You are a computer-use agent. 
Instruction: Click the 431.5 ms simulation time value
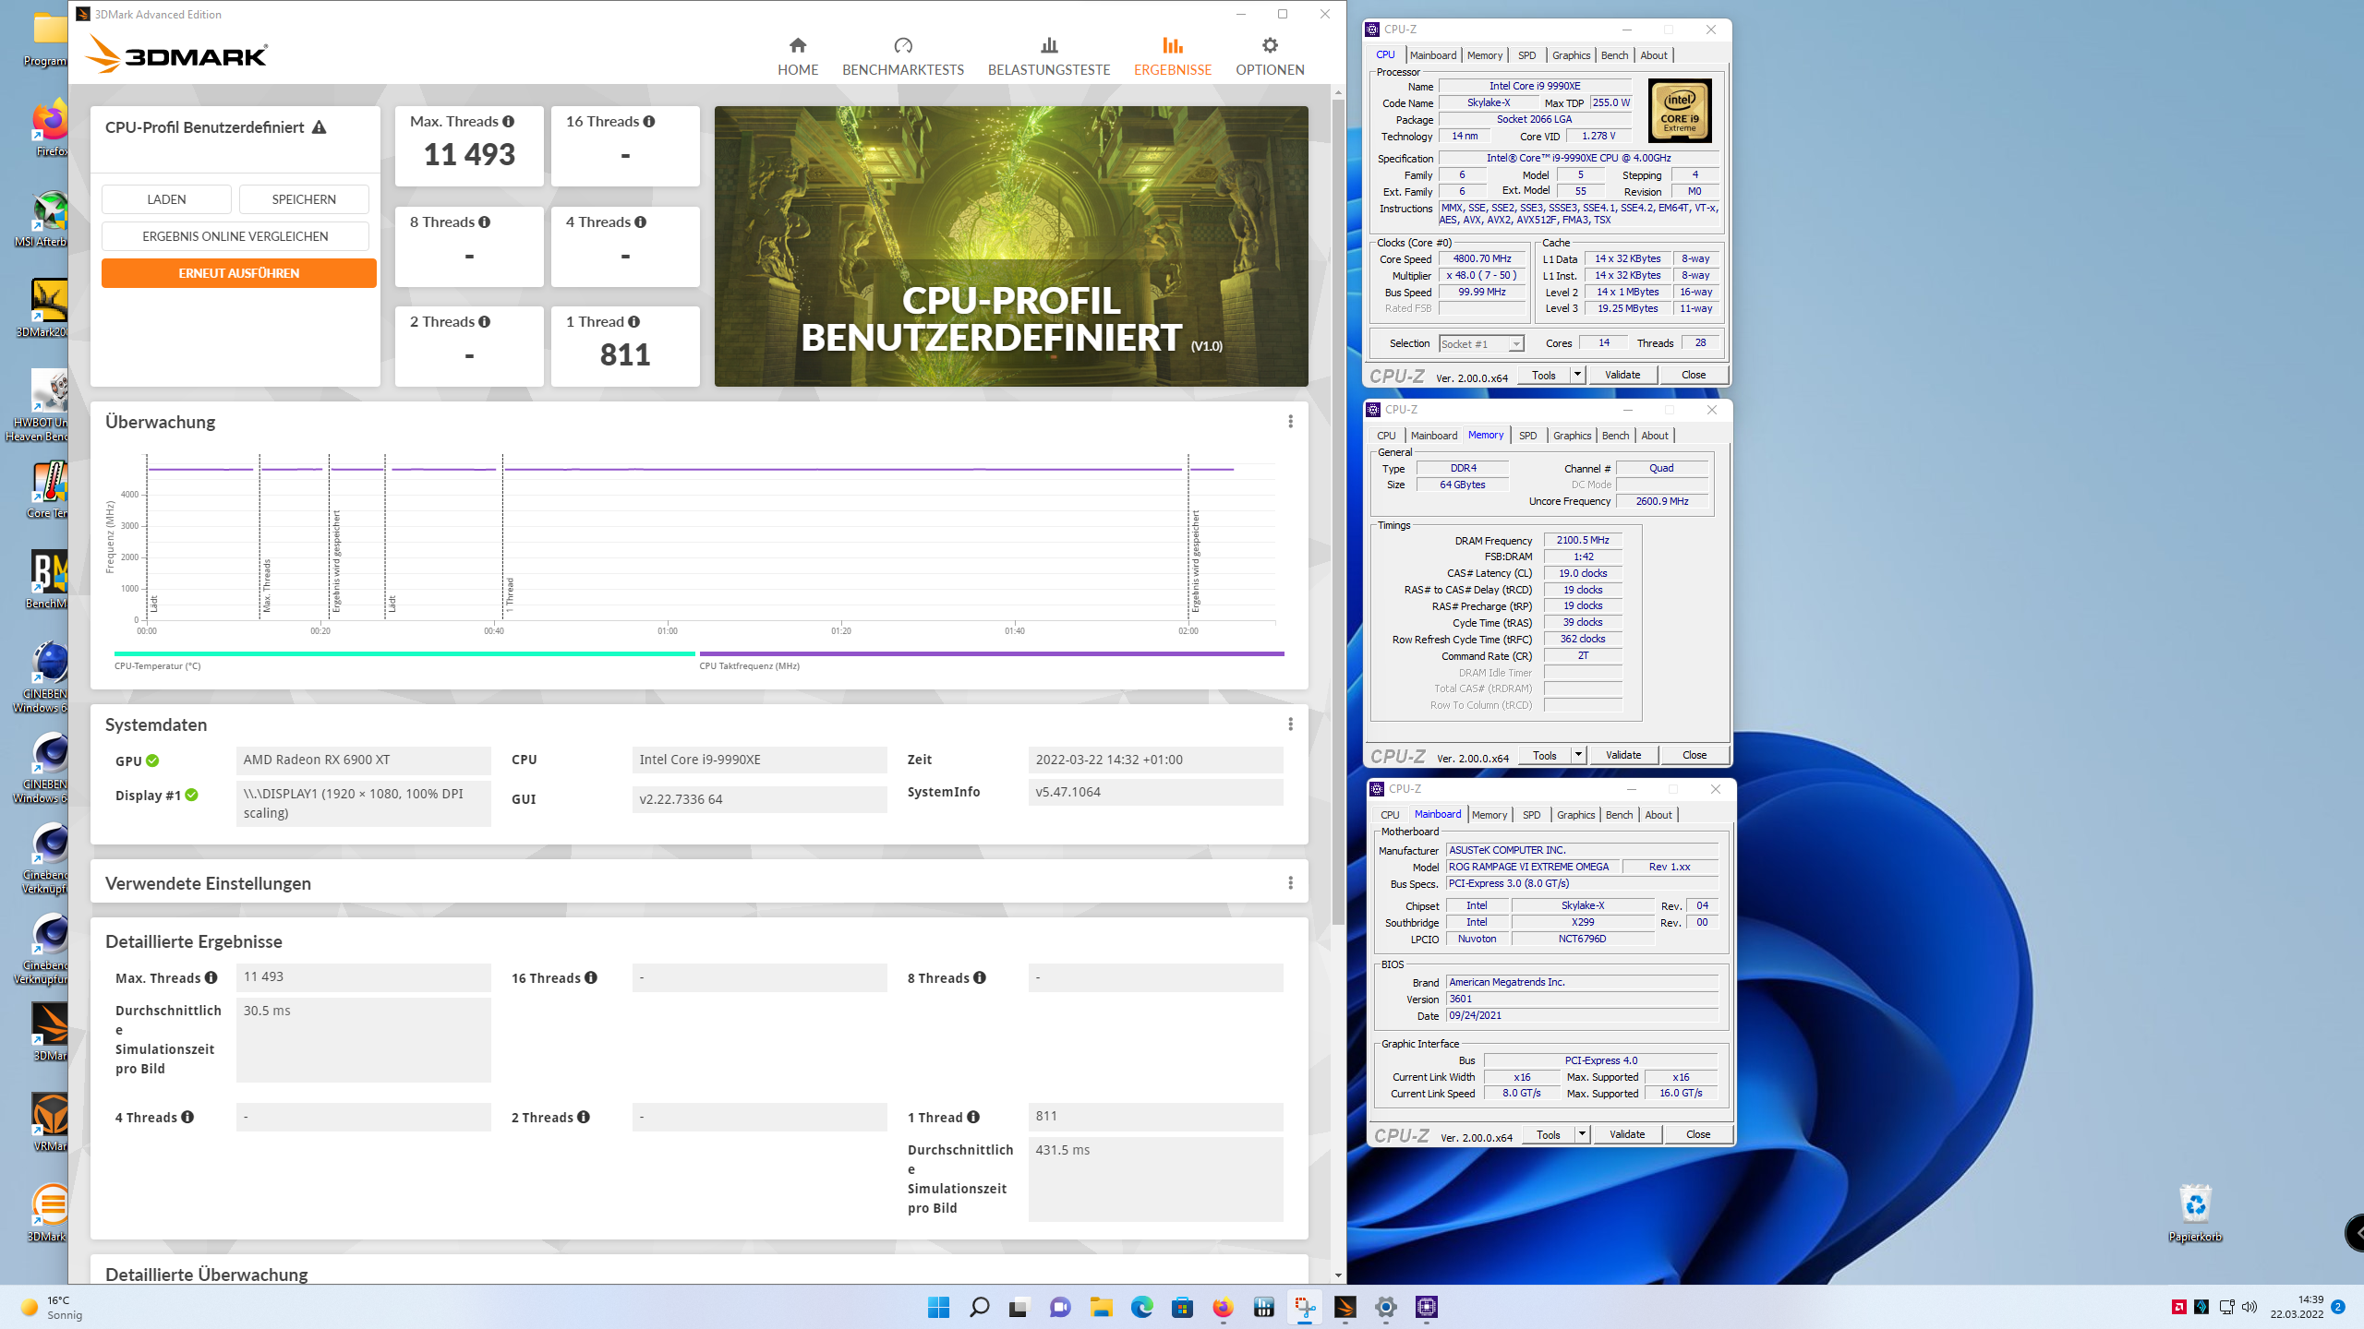(1156, 1179)
